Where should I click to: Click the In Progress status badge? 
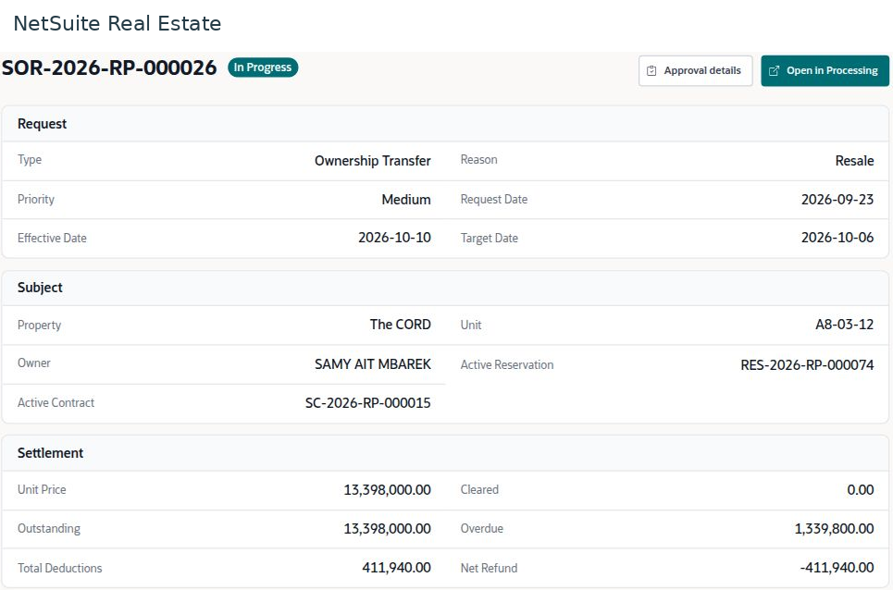coord(263,68)
